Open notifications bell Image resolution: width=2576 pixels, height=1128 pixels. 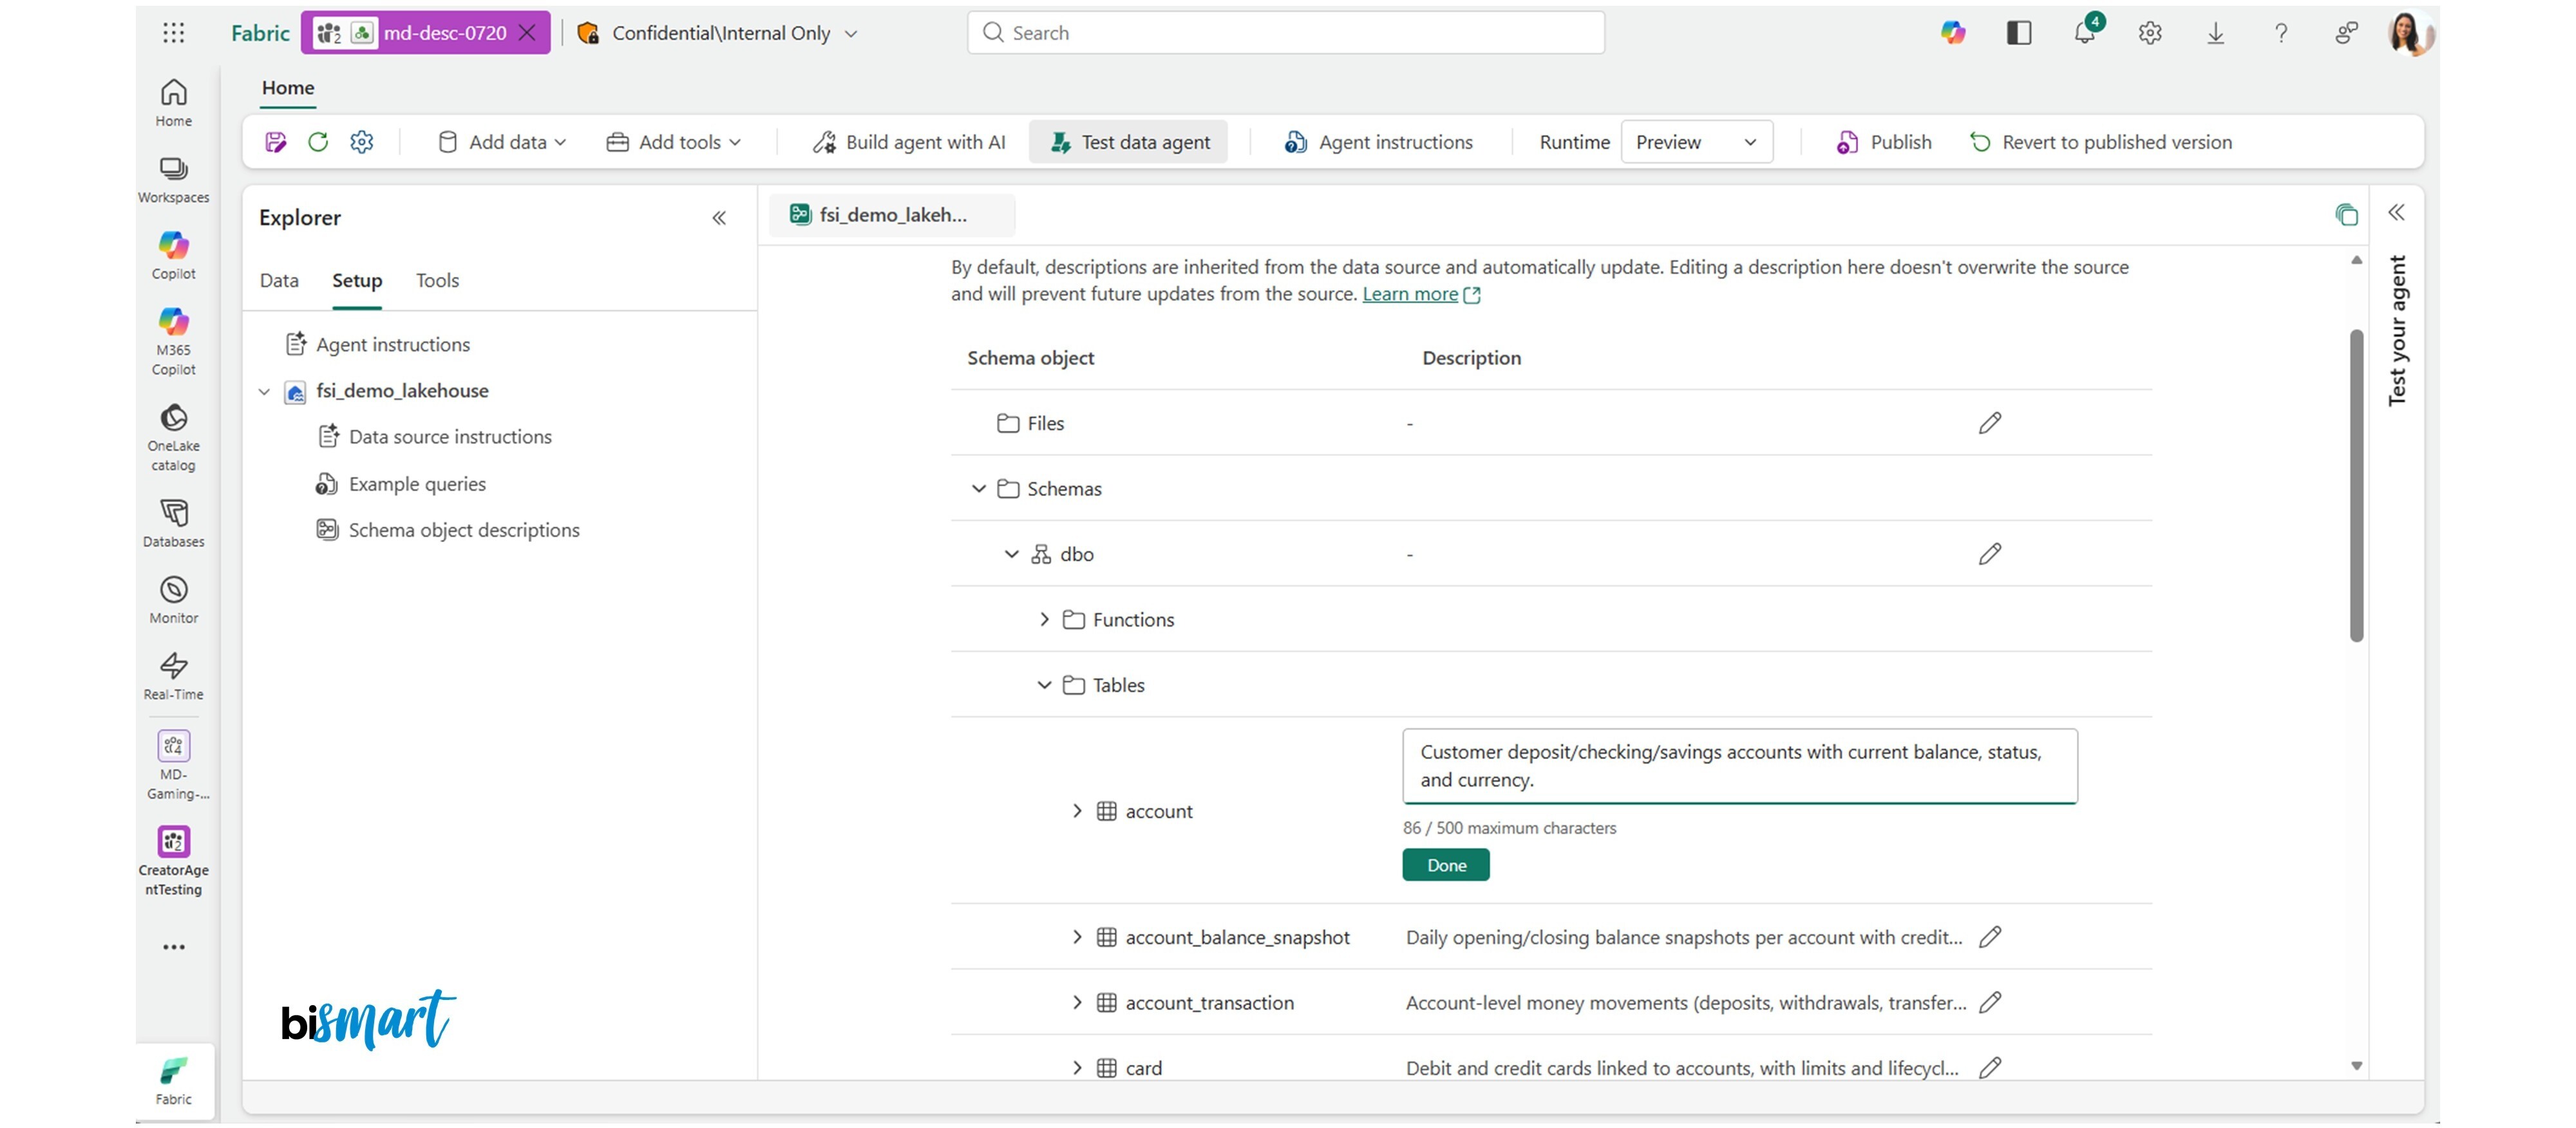click(x=2085, y=33)
